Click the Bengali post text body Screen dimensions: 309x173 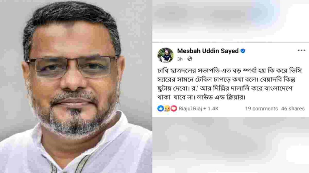230,84
